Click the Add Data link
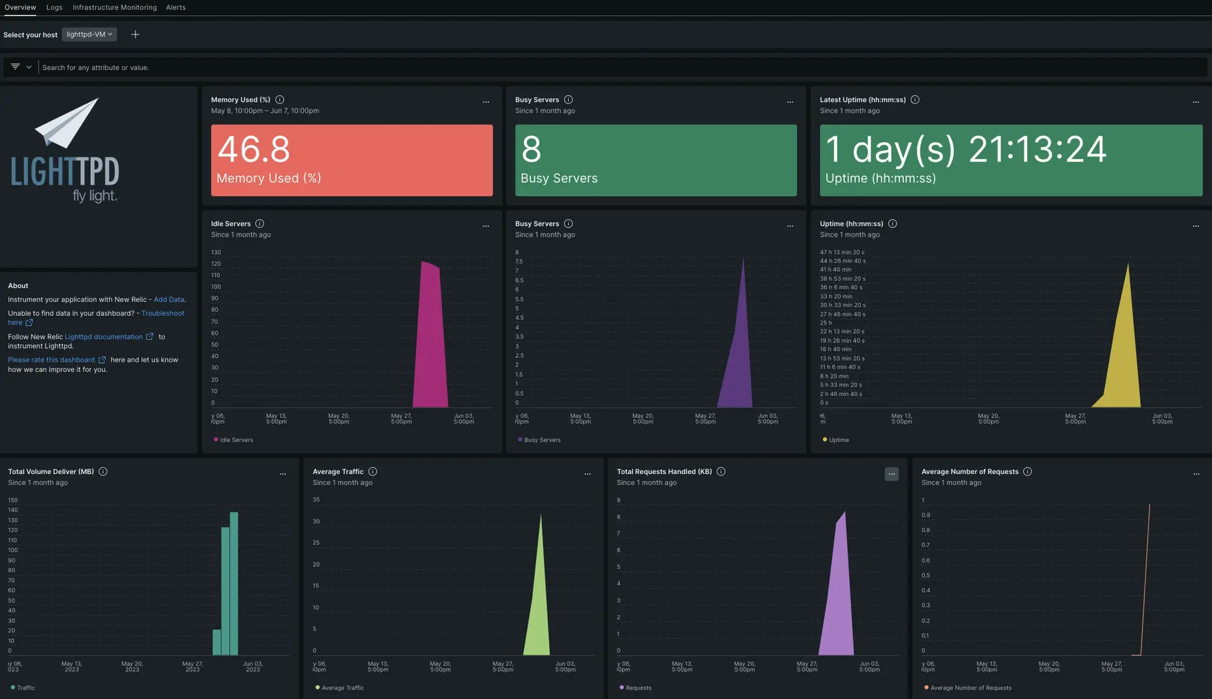The width and height of the screenshot is (1212, 699). tap(169, 300)
